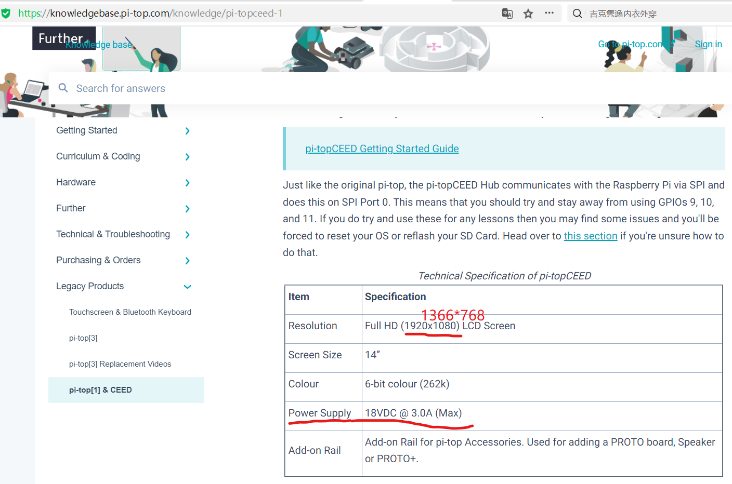Select the pi-top[3] sidebar item
Viewport: 732px width, 484px height.
click(x=83, y=338)
